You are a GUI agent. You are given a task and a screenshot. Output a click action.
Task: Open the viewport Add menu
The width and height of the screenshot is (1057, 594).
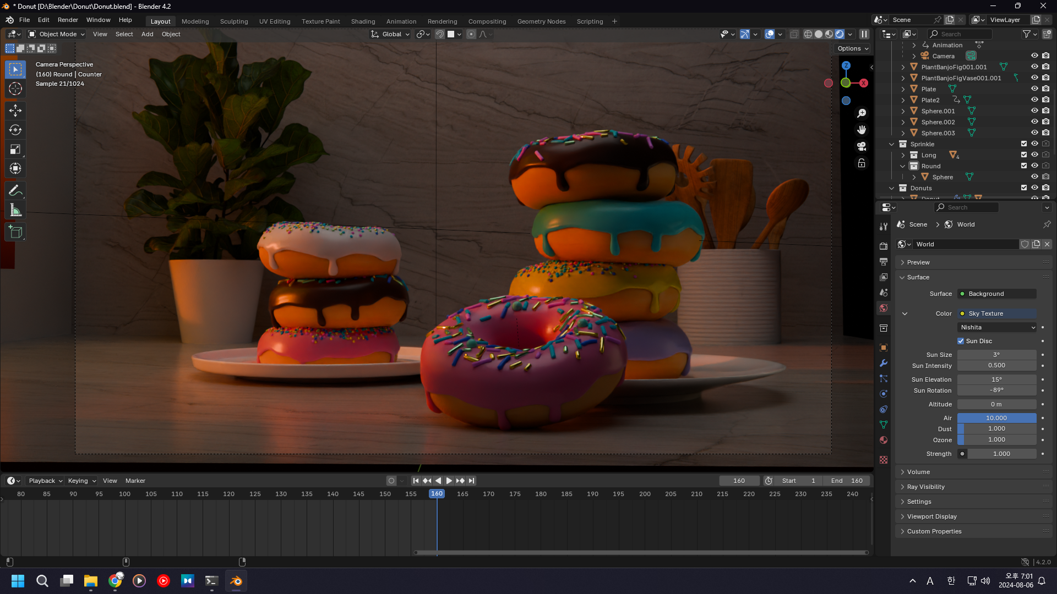[147, 34]
